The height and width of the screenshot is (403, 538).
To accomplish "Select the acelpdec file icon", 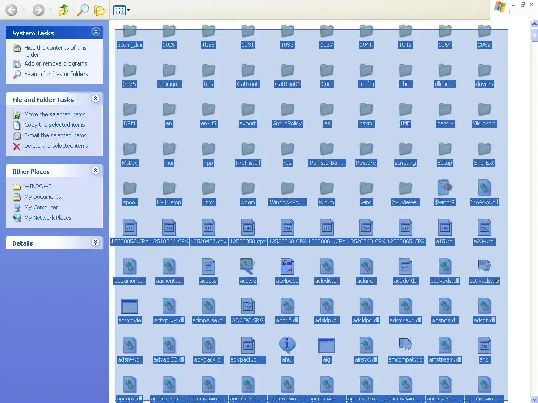I will 287,267.
